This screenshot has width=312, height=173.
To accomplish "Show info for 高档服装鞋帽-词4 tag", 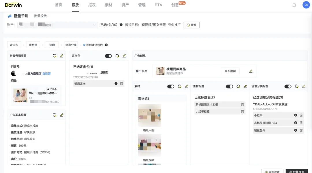I will [296, 123].
